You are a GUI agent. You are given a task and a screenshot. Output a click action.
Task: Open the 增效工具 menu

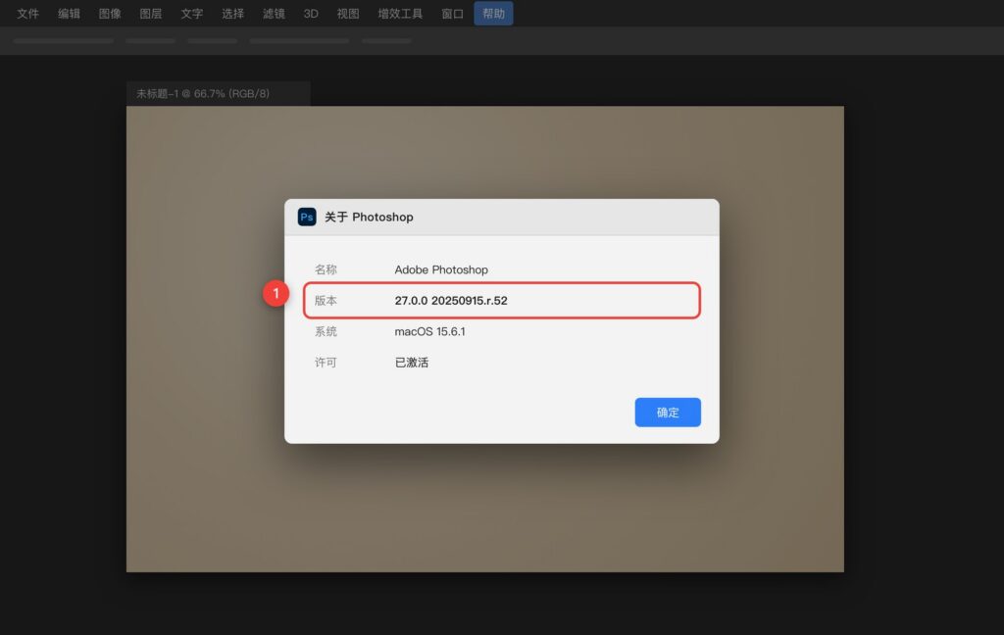(400, 14)
